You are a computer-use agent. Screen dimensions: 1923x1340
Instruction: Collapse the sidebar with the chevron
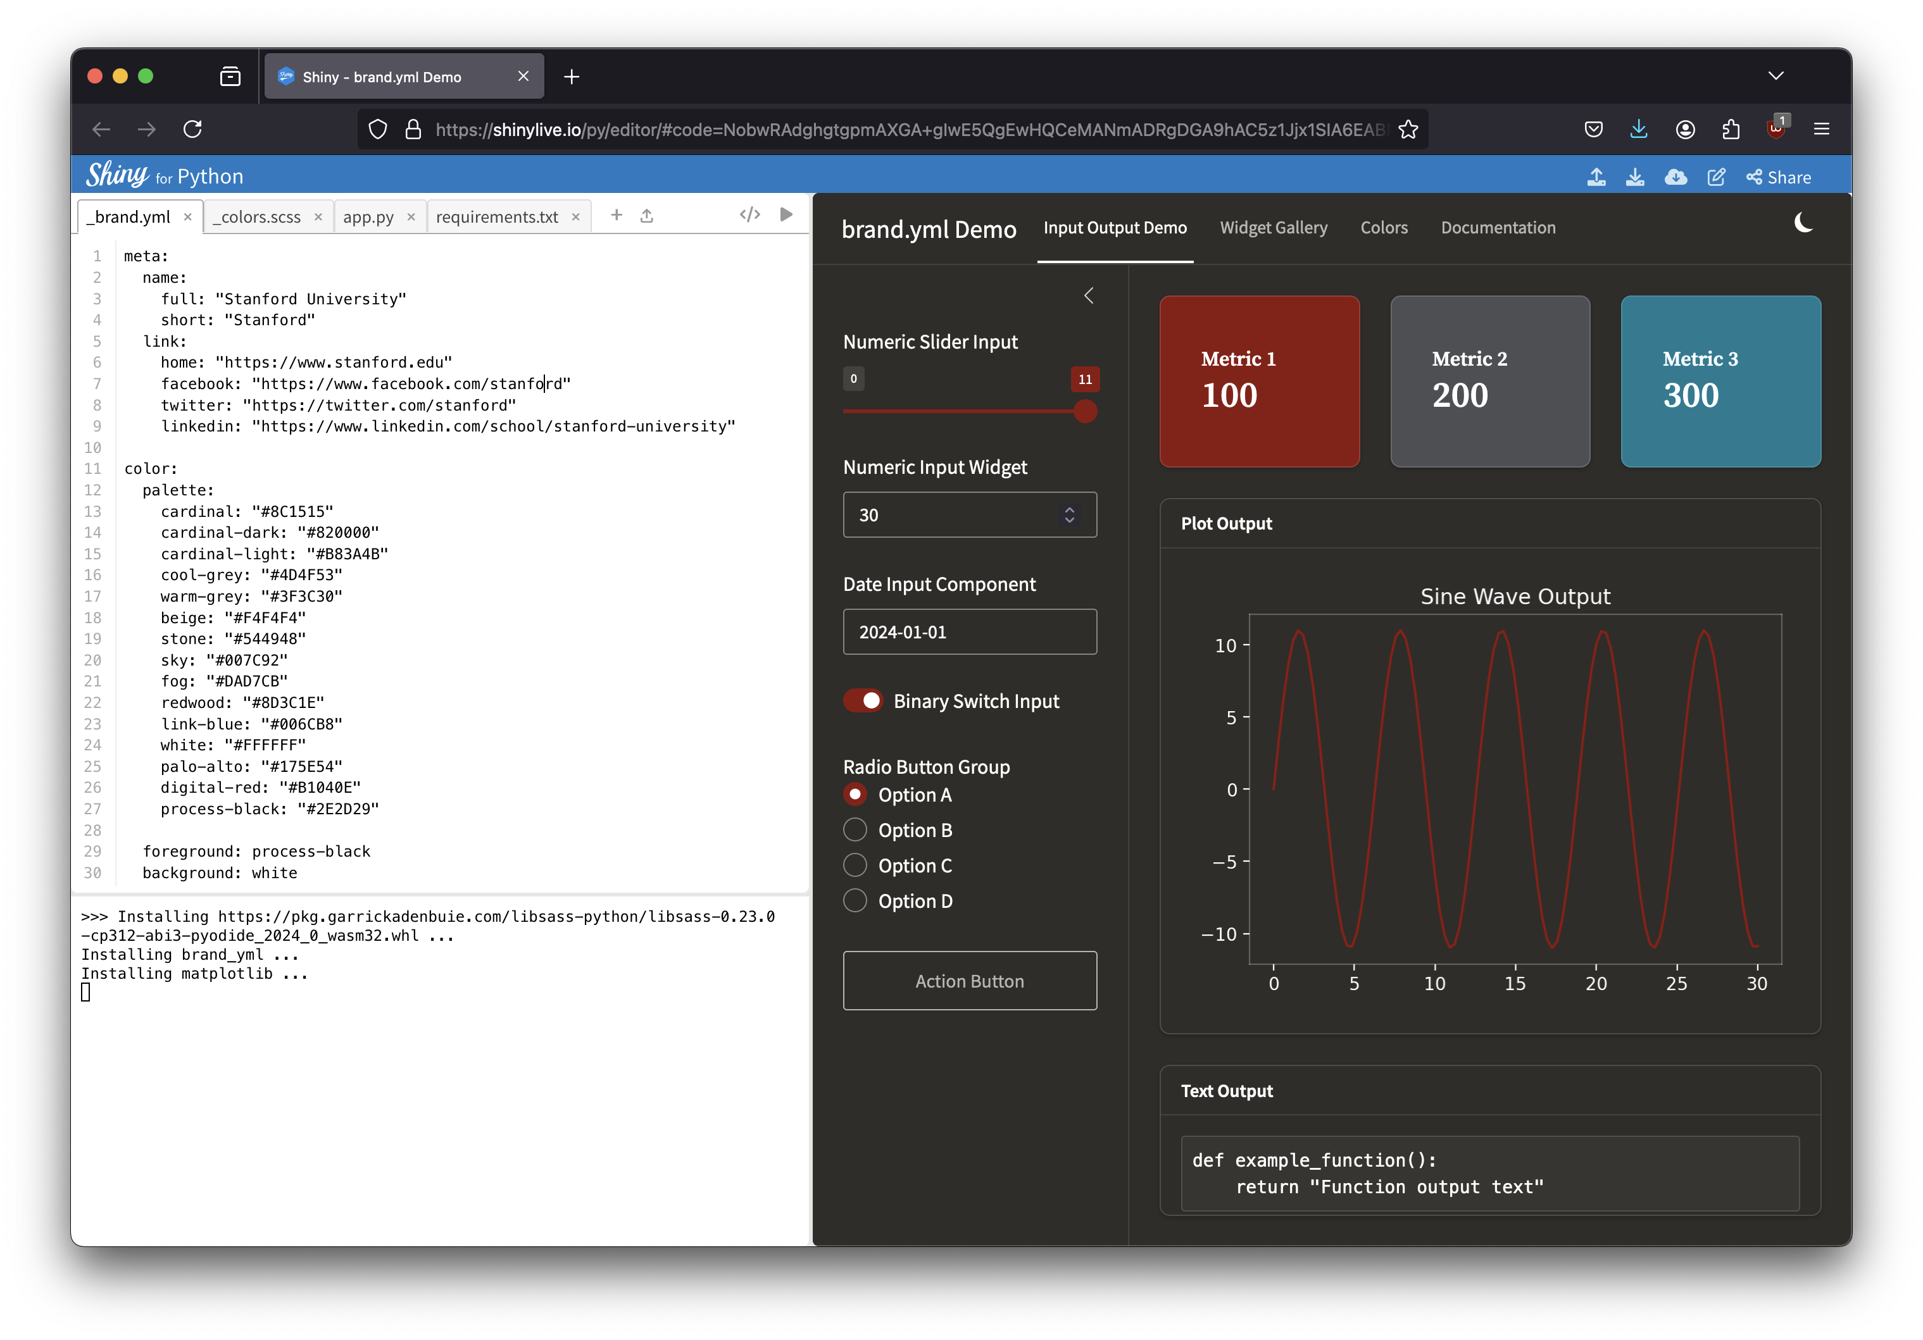point(1089,295)
